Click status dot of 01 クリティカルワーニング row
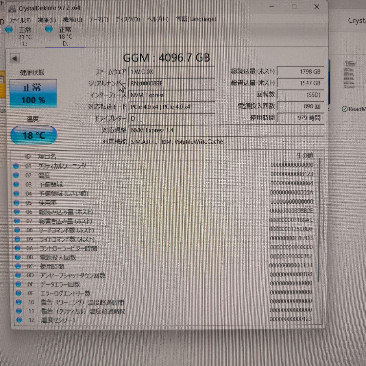 click(x=16, y=166)
